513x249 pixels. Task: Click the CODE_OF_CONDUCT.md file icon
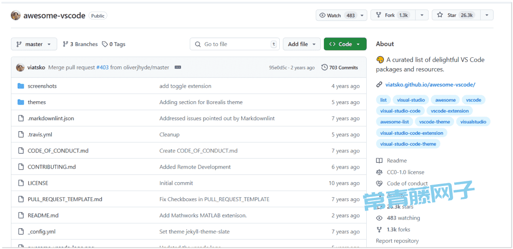pyautogui.click(x=21, y=151)
